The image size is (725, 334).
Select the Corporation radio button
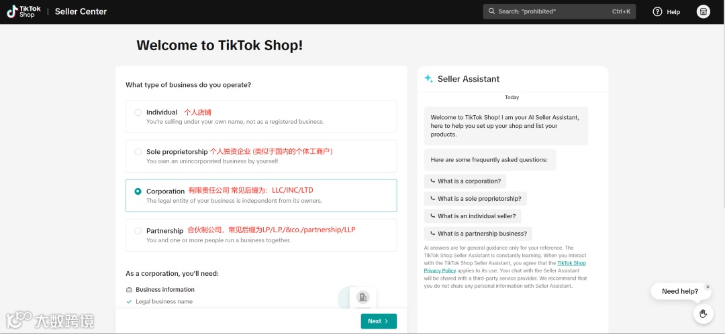138,191
